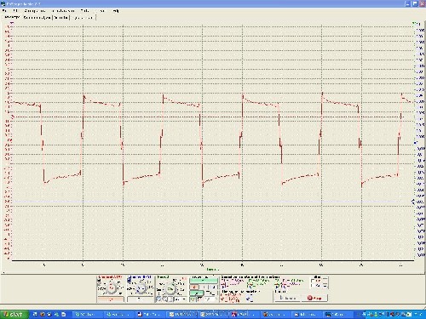The width and height of the screenshot is (426, 319).
Task: Open the second menu in menu bar
Action: coord(15,11)
